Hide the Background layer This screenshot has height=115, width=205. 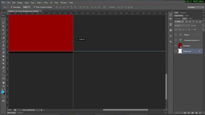(x=176, y=51)
